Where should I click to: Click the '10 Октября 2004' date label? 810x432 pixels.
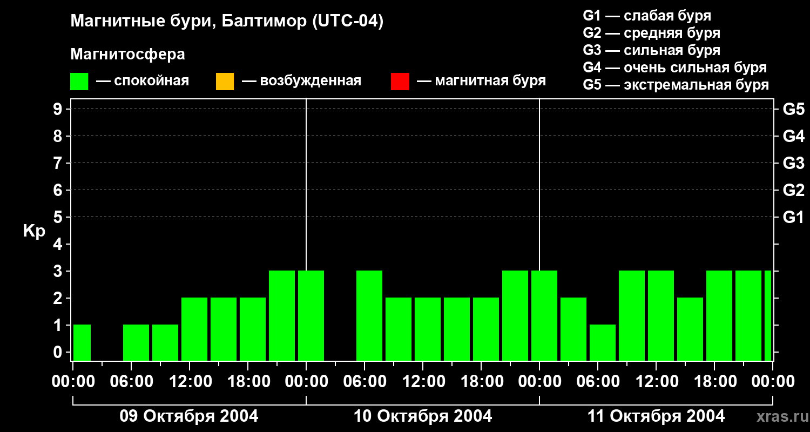[423, 416]
